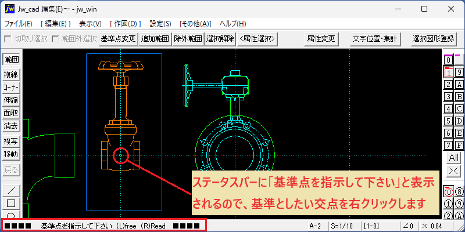Select the 移動 move tool
Viewport: 465px width, 232px height.
11,154
